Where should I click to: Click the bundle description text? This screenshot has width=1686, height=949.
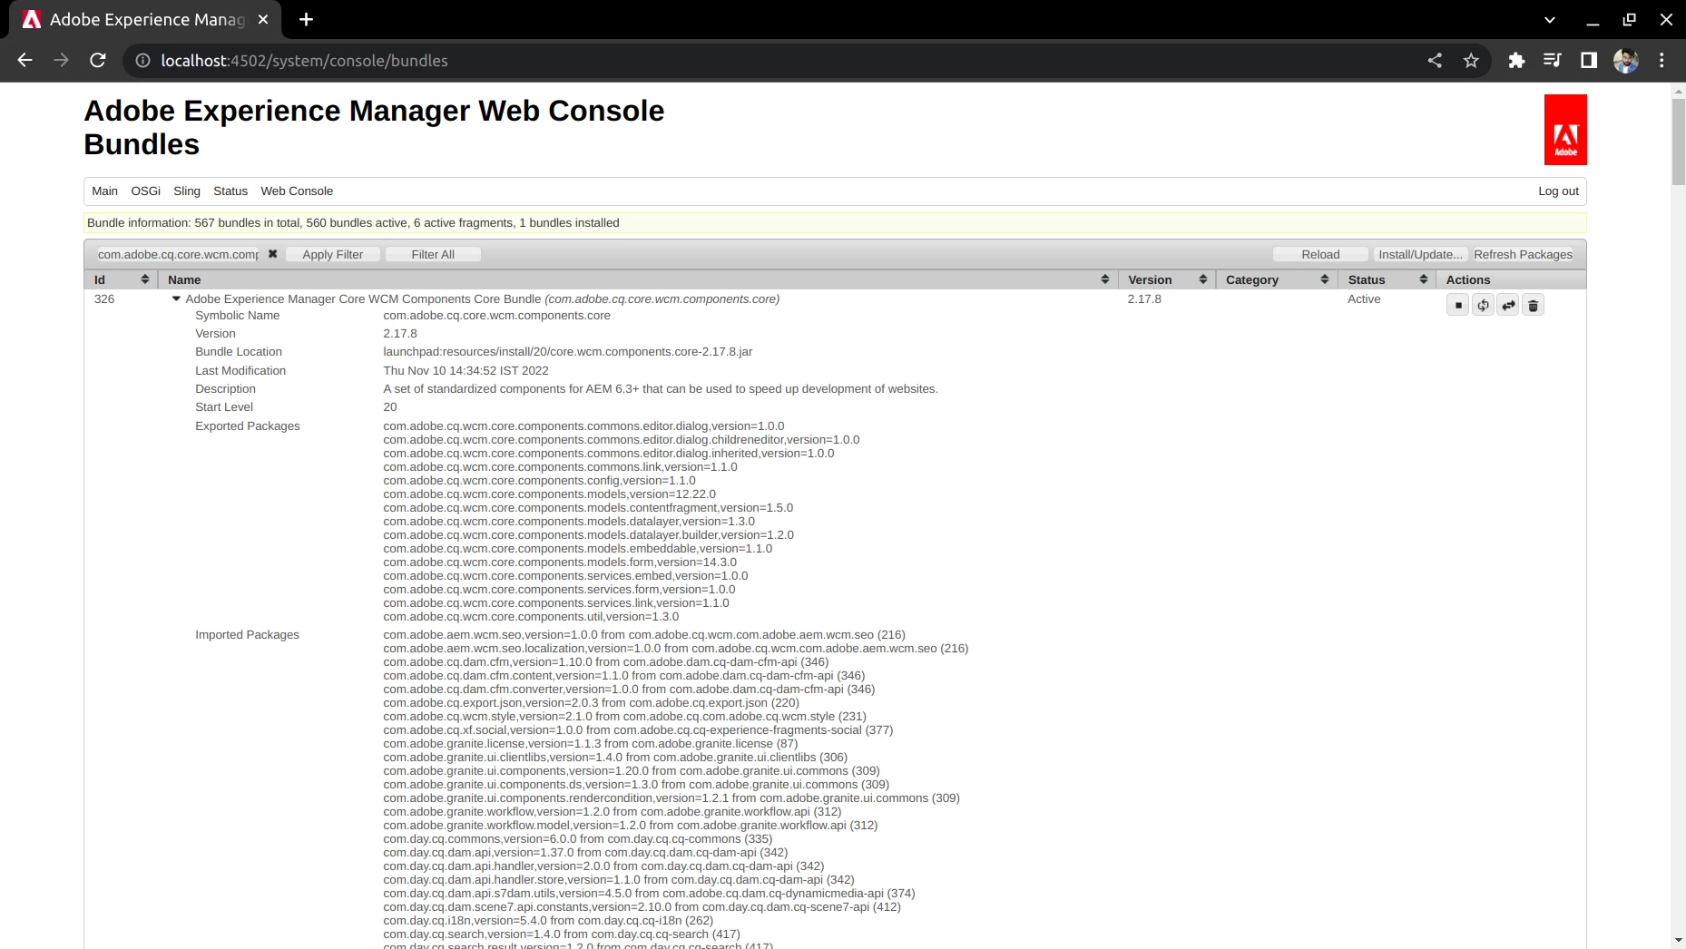click(660, 388)
